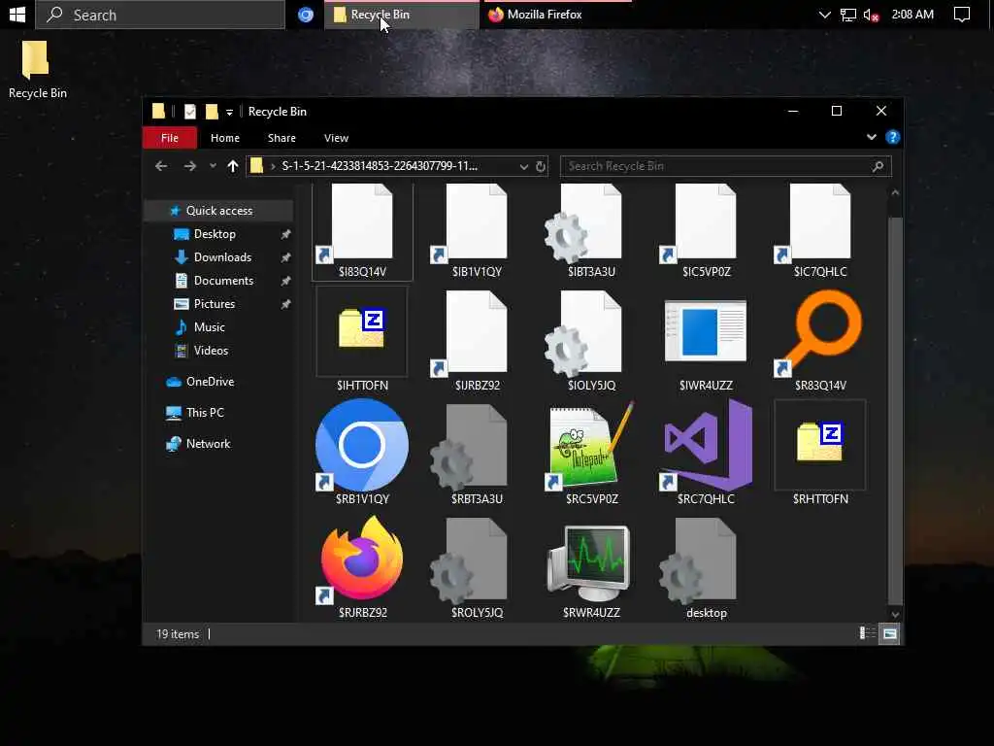
Task: Open the View ribbon tab
Action: coord(336,138)
